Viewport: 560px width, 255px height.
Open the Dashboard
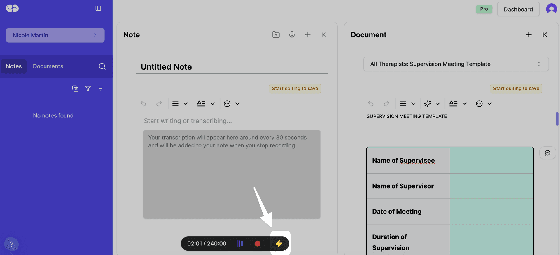tap(518, 9)
